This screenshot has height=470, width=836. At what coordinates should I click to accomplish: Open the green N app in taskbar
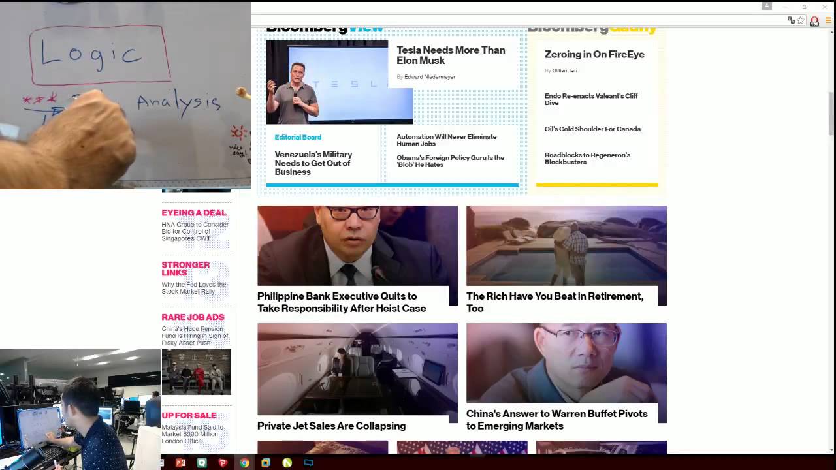(x=287, y=463)
